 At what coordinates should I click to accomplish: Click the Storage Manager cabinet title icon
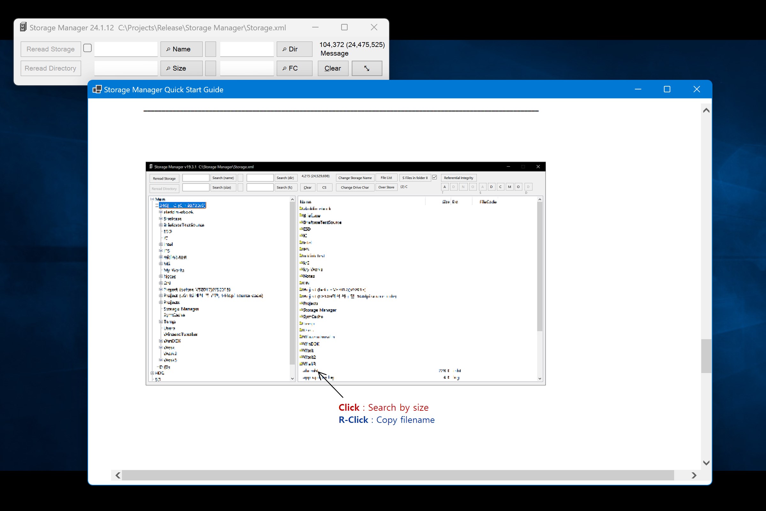click(23, 27)
